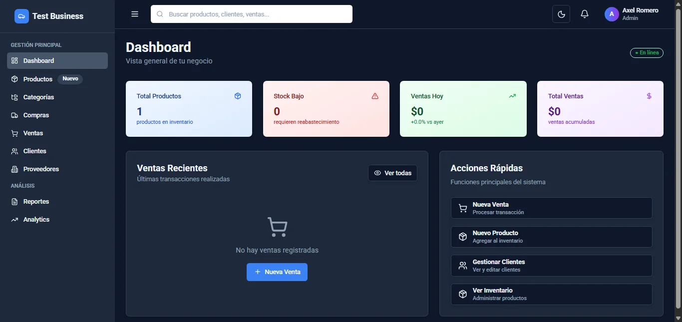Image resolution: width=682 pixels, height=322 pixels.
Task: Click the hamburger menu icon
Action: (135, 14)
